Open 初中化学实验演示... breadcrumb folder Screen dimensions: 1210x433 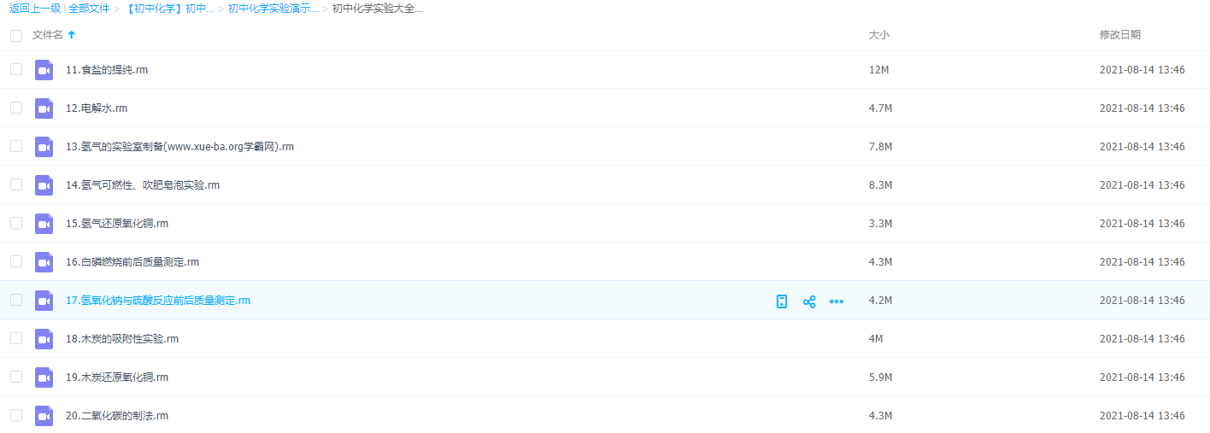click(x=273, y=9)
